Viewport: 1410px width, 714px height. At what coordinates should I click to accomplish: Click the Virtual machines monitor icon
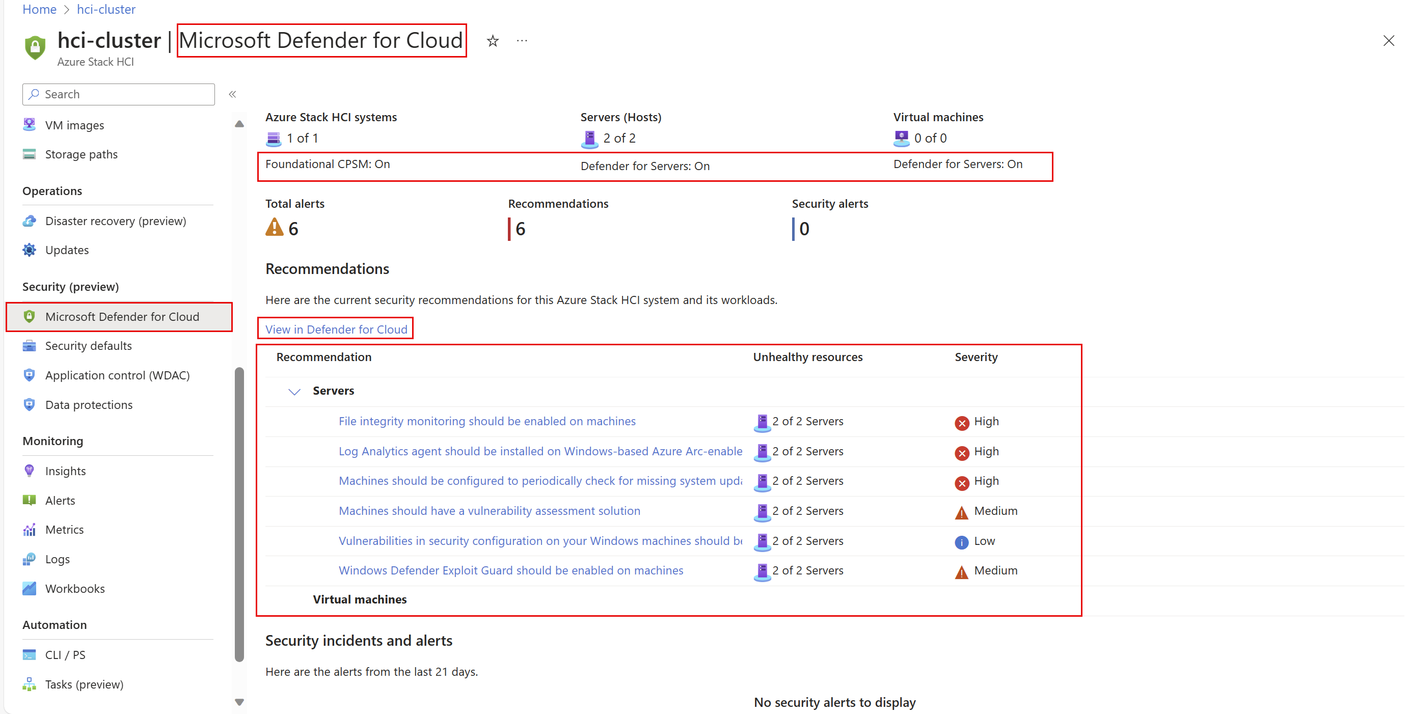pos(902,139)
